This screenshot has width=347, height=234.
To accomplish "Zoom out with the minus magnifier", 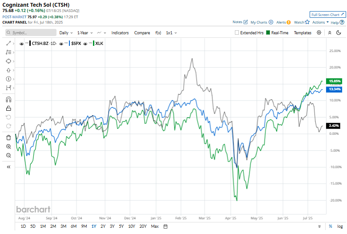I will pos(8,155).
